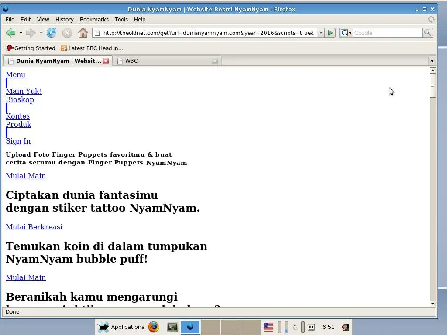The width and height of the screenshot is (447, 335).
Task: Click the scrollbar down arrow
Action: (x=433, y=304)
